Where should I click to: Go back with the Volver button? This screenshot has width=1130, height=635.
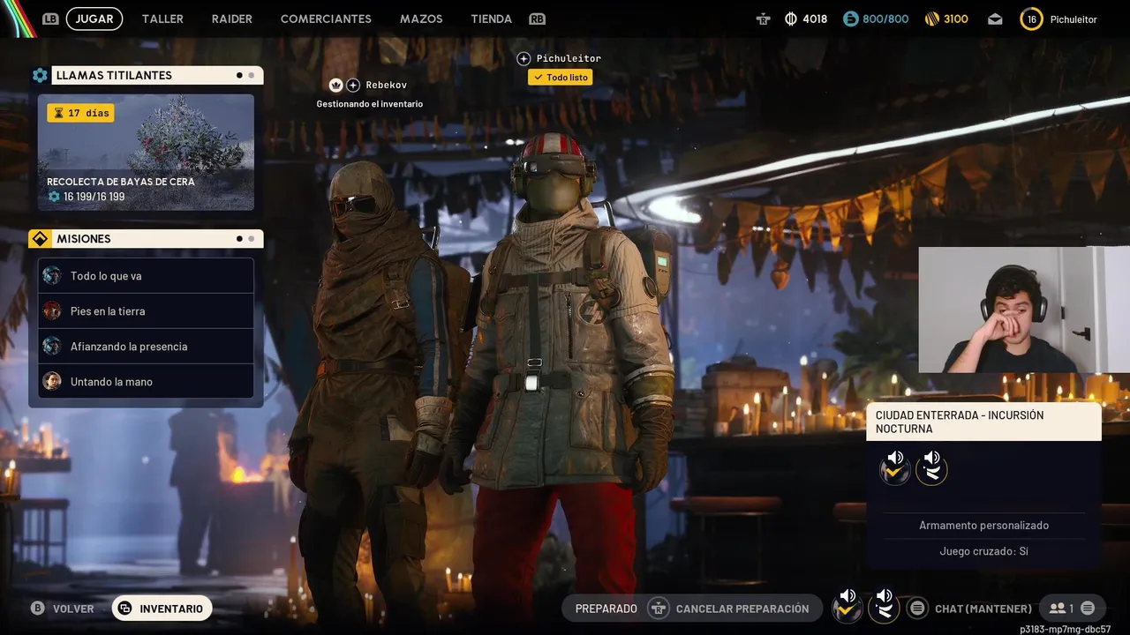click(63, 609)
